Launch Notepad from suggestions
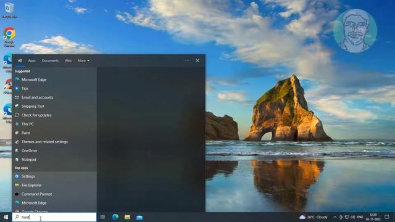 coord(54,160)
